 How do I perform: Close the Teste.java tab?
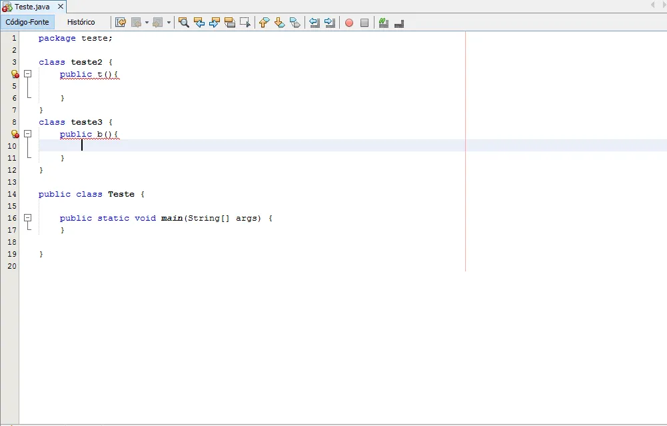tap(61, 7)
